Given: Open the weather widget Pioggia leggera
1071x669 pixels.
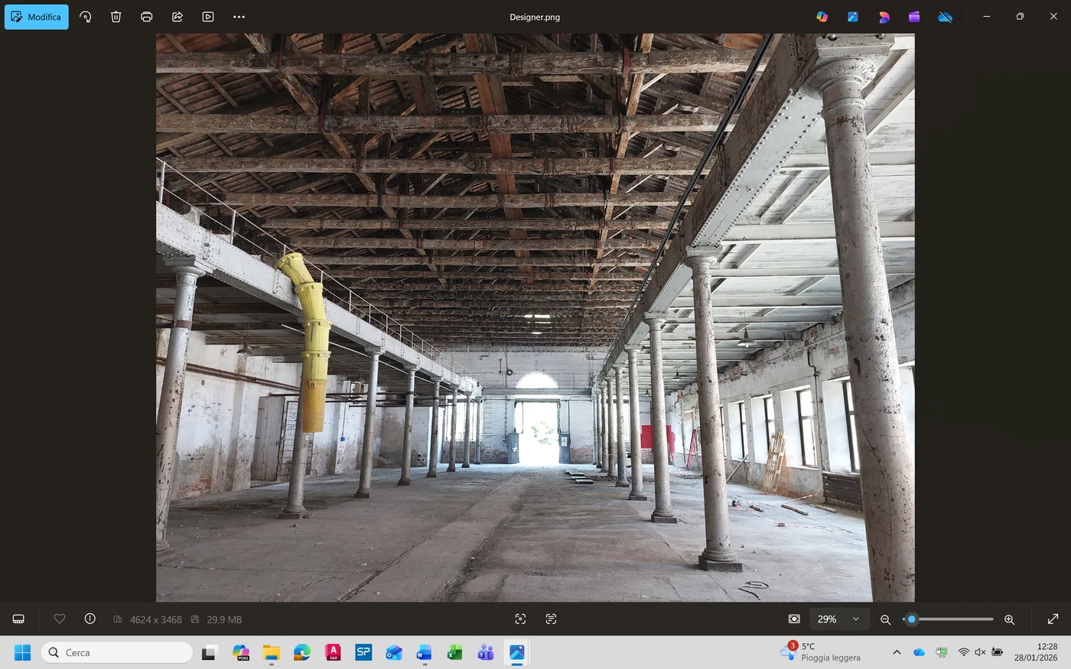Looking at the screenshot, I should click(821, 652).
